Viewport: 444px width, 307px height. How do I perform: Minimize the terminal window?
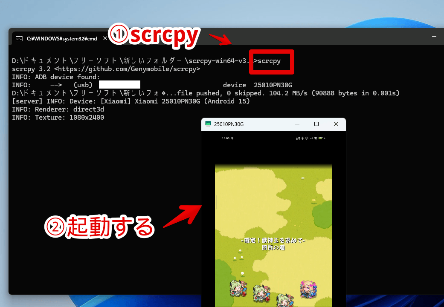(434, 37)
